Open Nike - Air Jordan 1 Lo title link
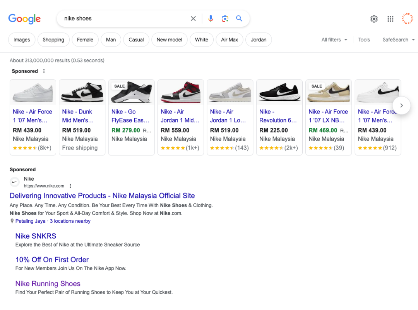The width and height of the screenshot is (418, 310). click(228, 116)
